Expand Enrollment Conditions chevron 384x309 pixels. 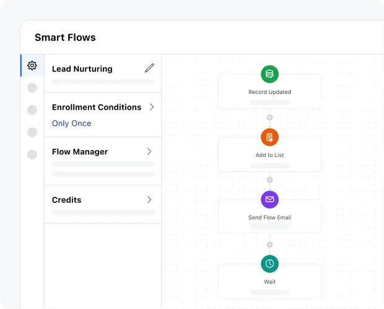(152, 107)
